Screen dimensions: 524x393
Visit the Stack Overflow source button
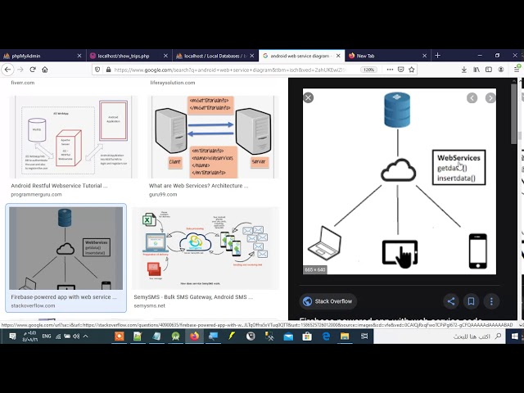pos(328,301)
